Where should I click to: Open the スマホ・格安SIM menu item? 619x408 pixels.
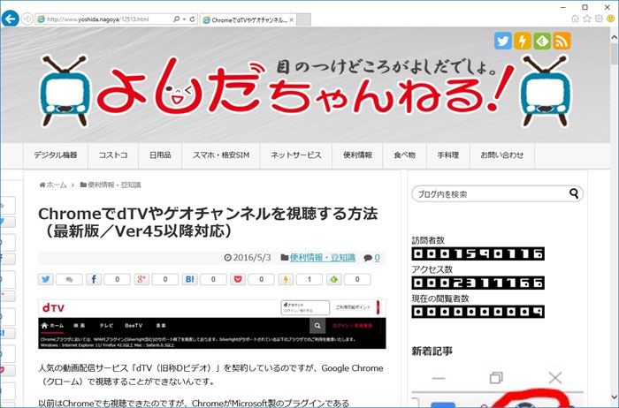pyautogui.click(x=221, y=155)
